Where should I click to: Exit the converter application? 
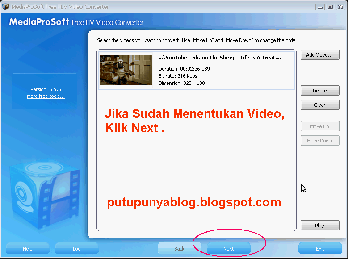coord(320,249)
